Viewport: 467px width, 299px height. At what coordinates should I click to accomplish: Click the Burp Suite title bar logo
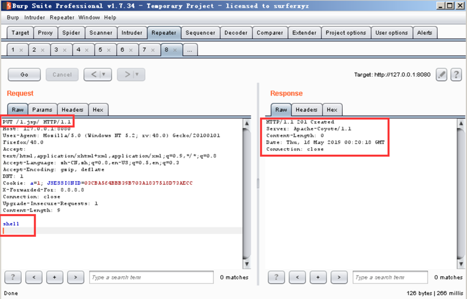tap(8, 5)
